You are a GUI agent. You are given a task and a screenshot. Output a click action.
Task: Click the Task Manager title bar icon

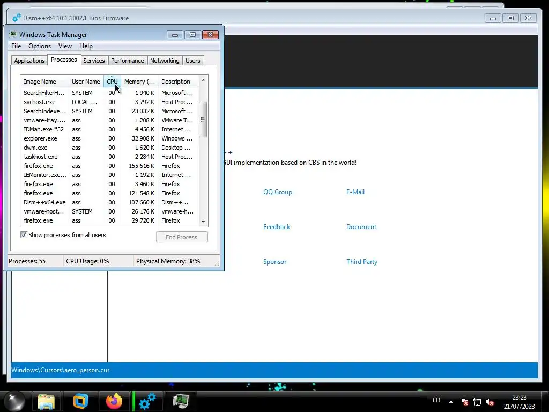13,34
